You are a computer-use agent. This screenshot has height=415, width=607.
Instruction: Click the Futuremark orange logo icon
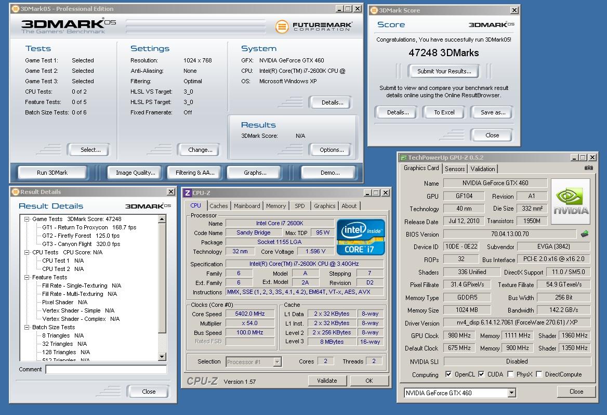tap(282, 27)
